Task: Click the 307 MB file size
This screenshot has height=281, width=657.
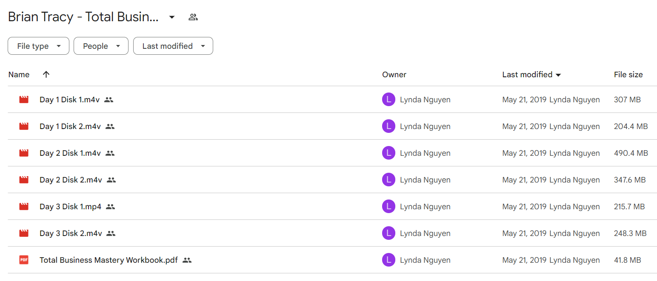Action: click(x=627, y=100)
